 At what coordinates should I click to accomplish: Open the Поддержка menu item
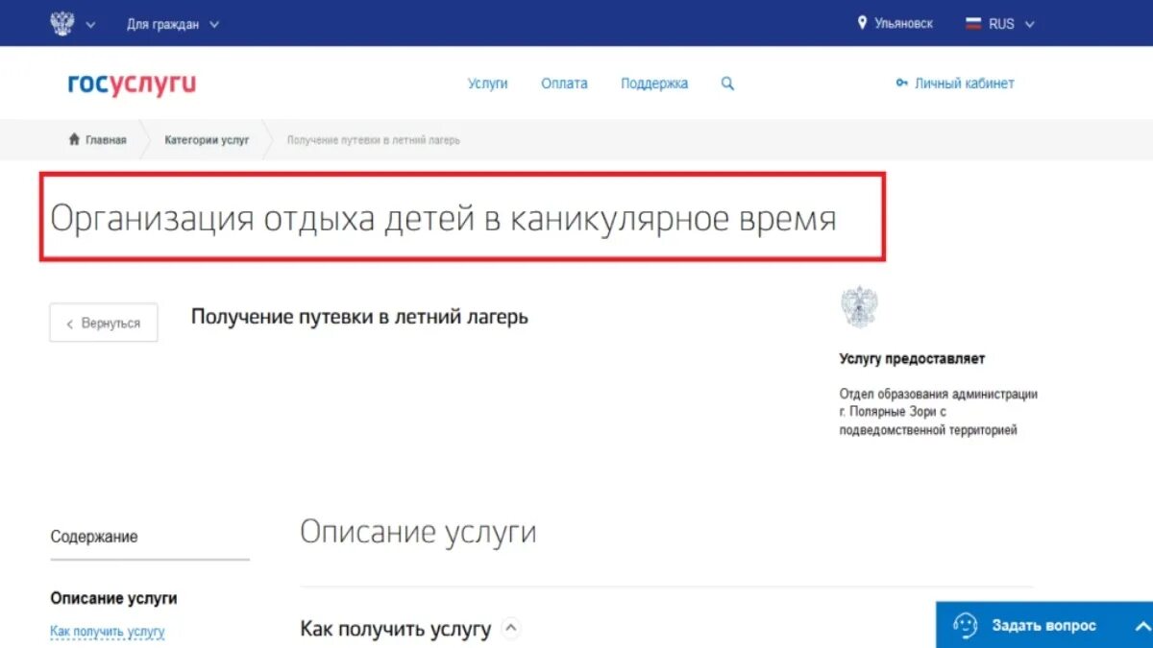654,84
